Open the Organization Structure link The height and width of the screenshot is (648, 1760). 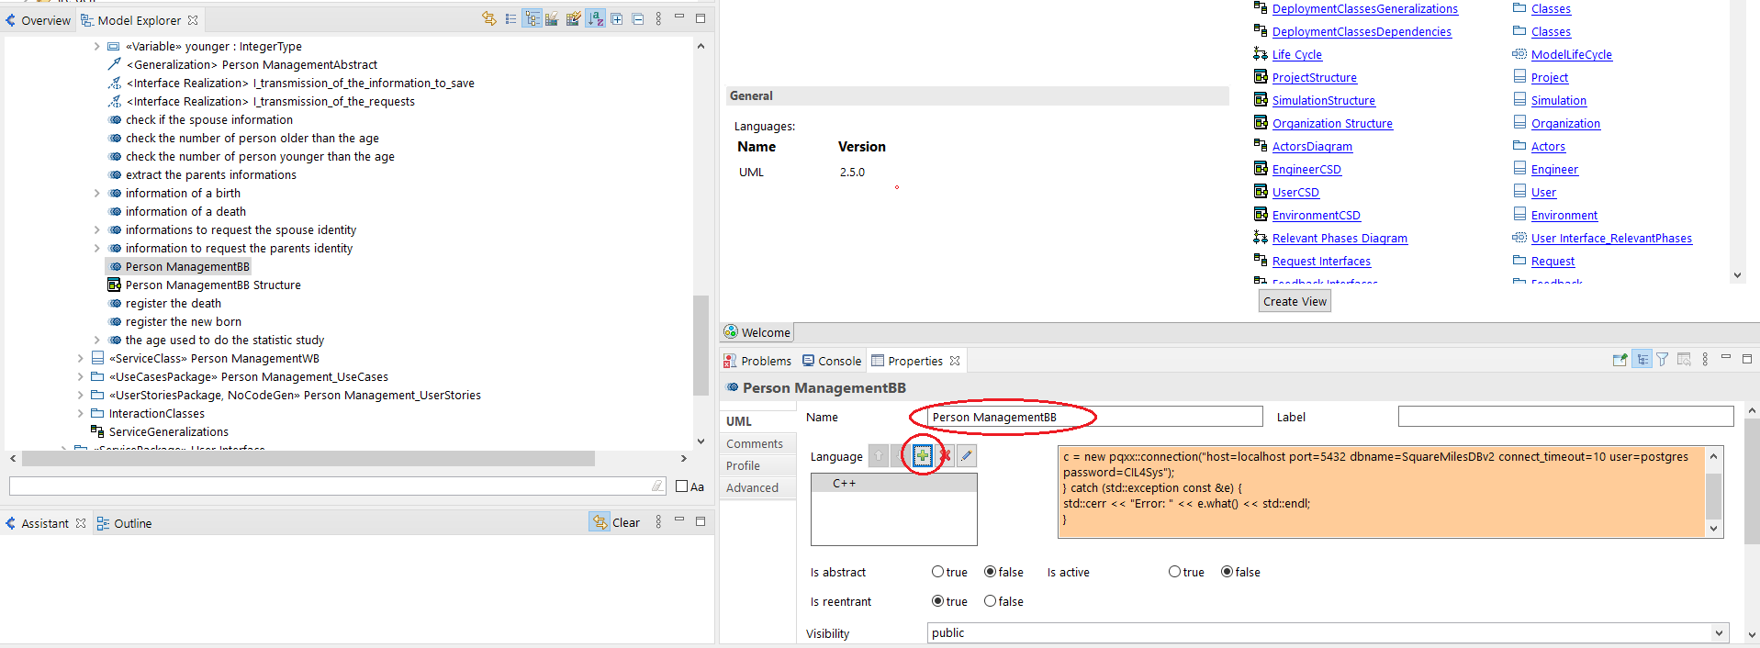1332,124
